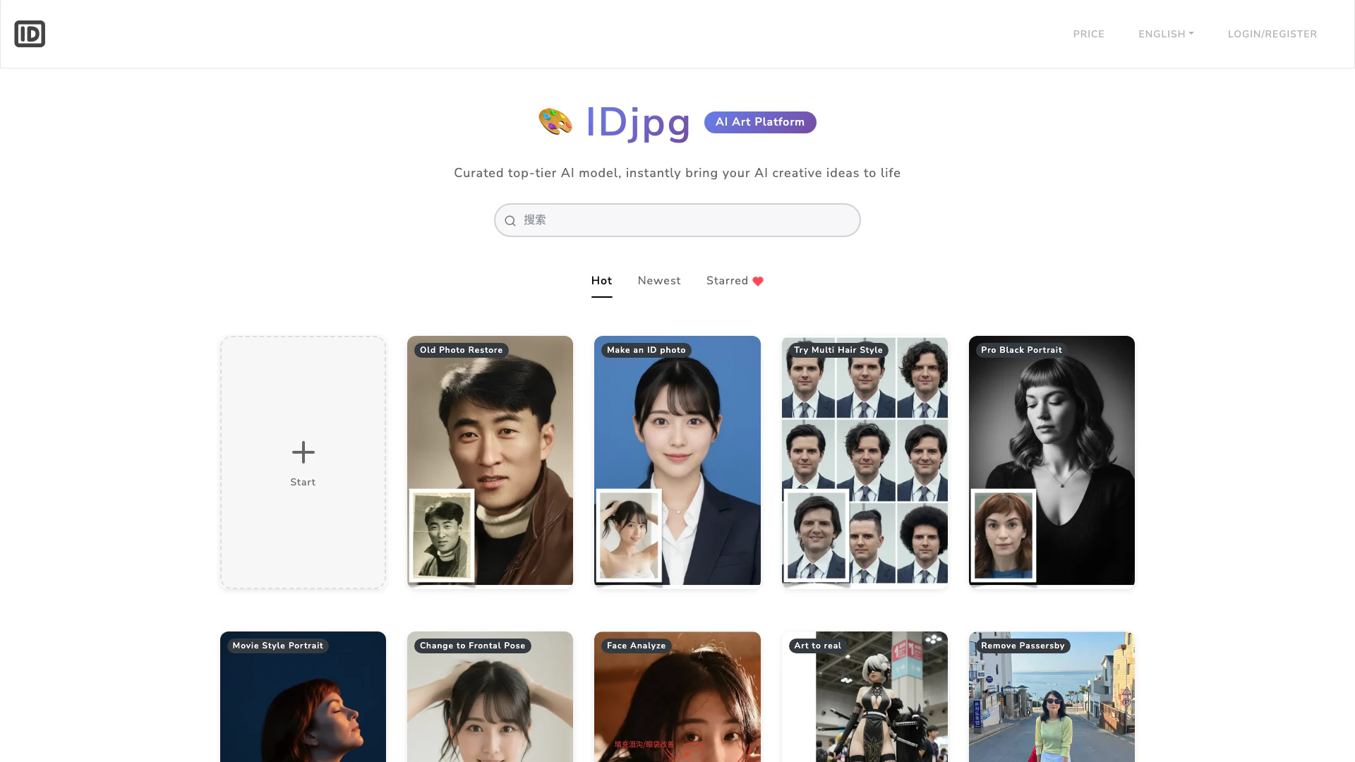
Task: Select the Hot tab
Action: pyautogui.click(x=601, y=281)
